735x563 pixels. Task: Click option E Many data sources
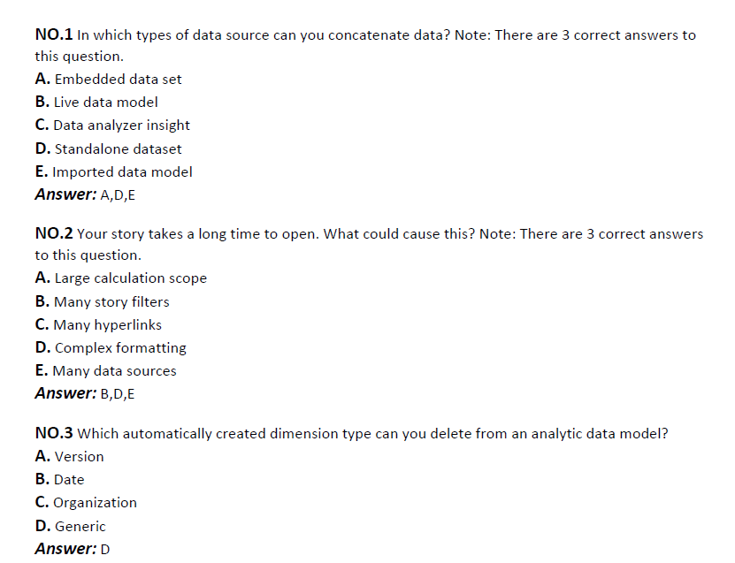point(106,371)
